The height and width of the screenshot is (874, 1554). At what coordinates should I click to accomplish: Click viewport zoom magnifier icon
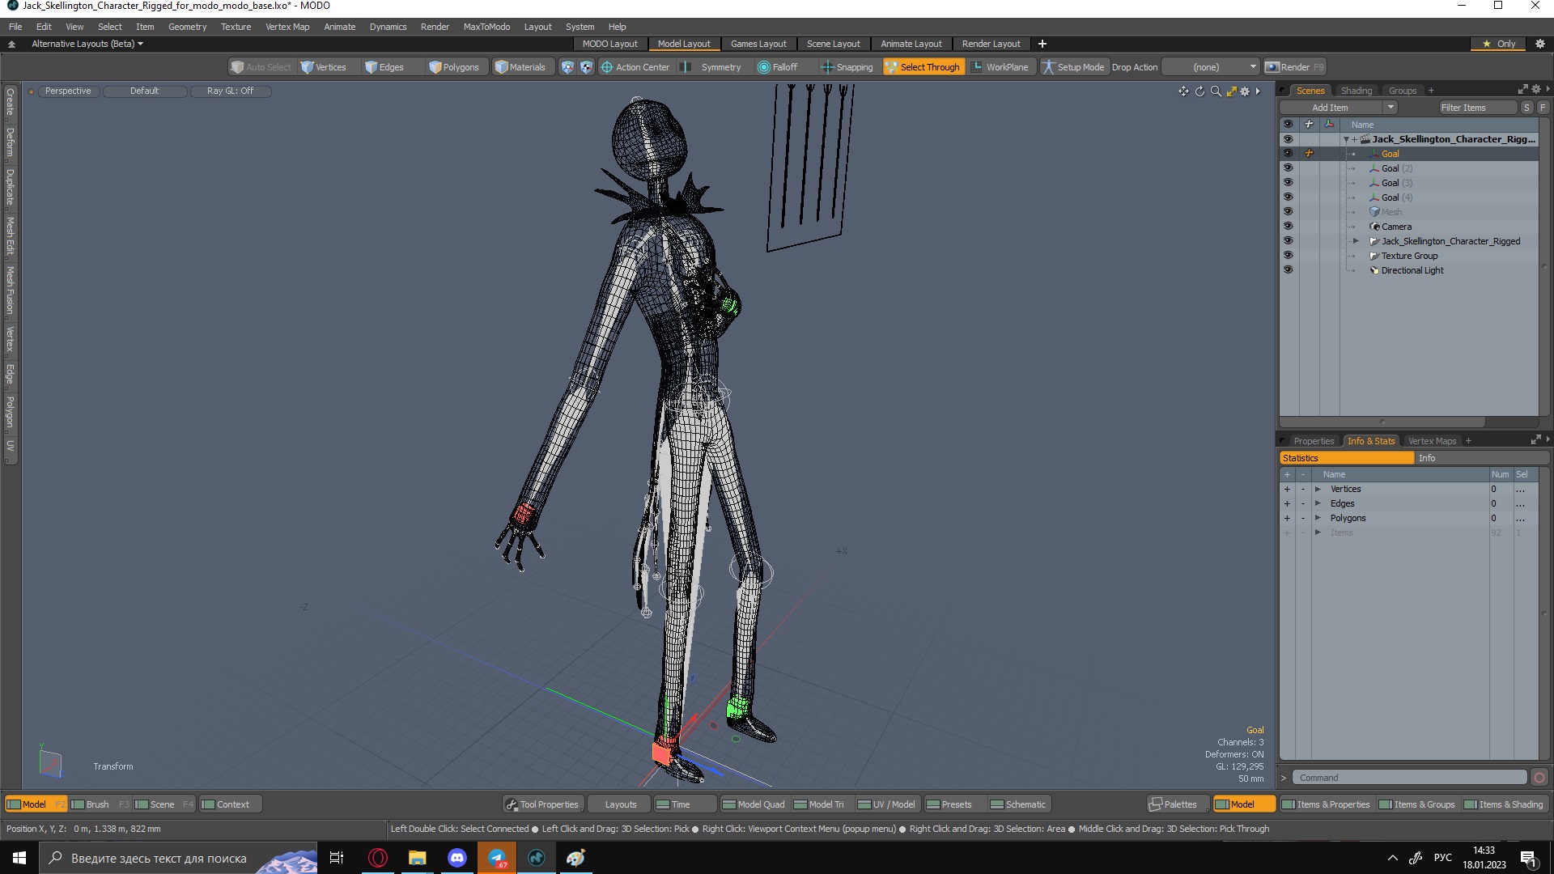(1216, 91)
